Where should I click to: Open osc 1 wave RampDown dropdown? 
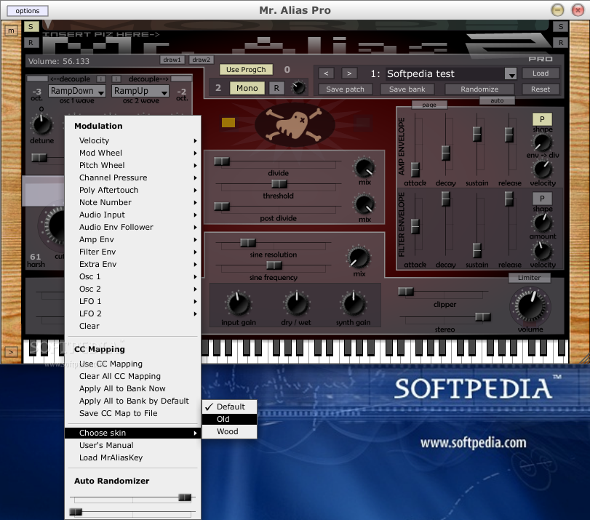77,91
